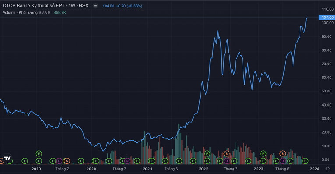
Task: Click the lower F marker above 2022
Action: (207, 161)
